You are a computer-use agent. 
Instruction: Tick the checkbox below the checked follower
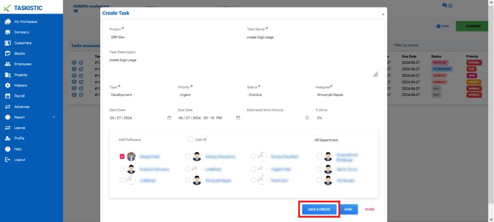(122, 169)
